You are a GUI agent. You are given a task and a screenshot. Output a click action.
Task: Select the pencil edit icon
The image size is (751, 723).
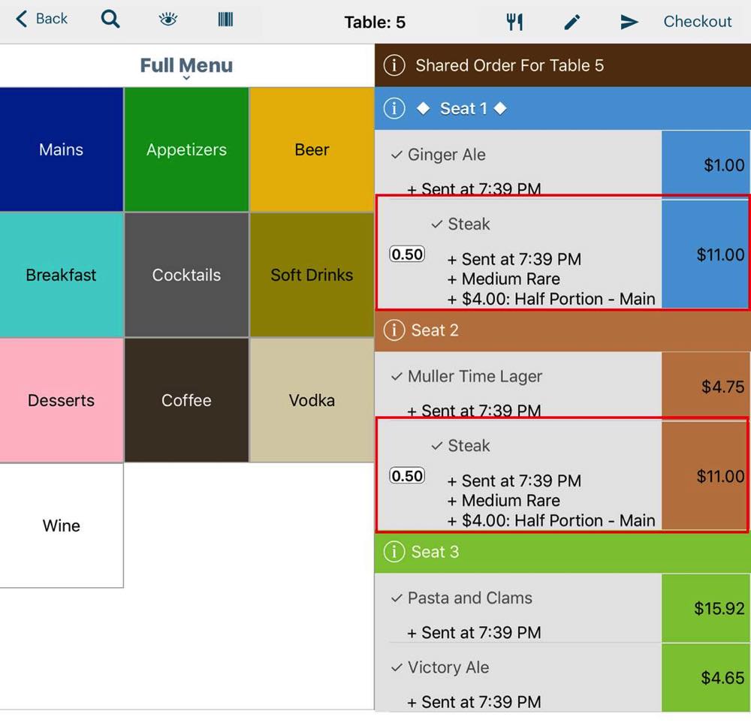click(x=572, y=22)
